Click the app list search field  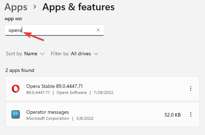[x=54, y=30]
